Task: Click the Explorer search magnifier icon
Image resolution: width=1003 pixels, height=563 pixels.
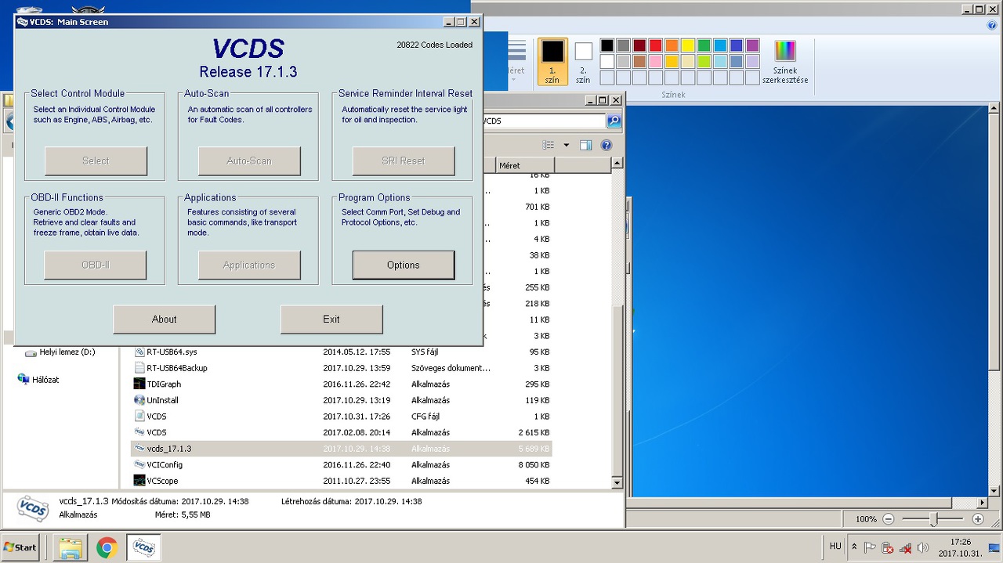Action: click(x=614, y=121)
